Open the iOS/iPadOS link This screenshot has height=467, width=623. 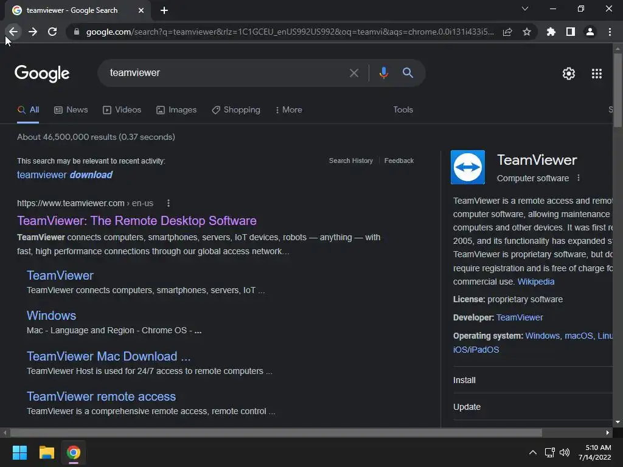click(x=476, y=350)
